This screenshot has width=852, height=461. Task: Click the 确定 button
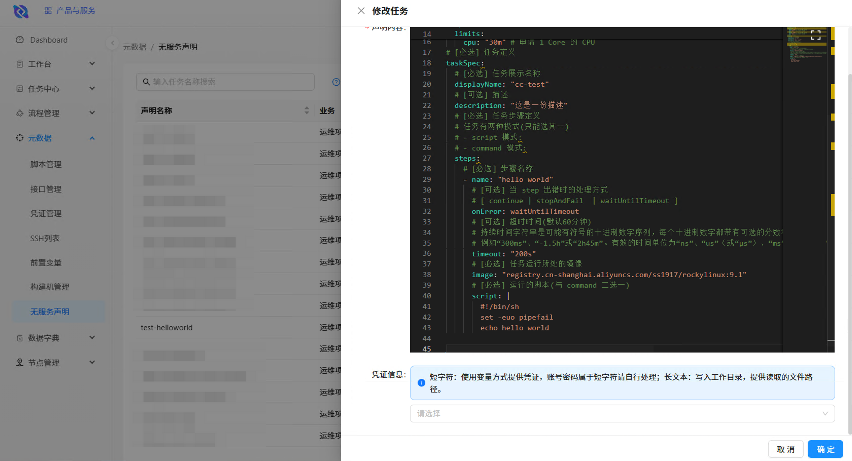pyautogui.click(x=825, y=449)
